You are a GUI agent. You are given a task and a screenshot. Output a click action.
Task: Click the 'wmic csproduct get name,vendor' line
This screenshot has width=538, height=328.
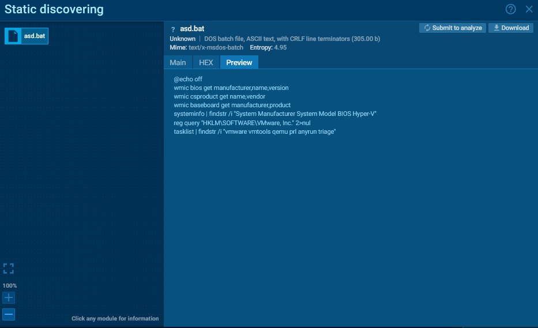(219, 96)
